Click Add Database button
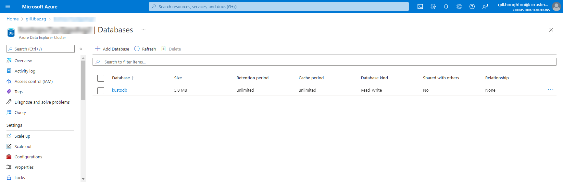Image resolution: width=563 pixels, height=182 pixels. click(x=112, y=49)
